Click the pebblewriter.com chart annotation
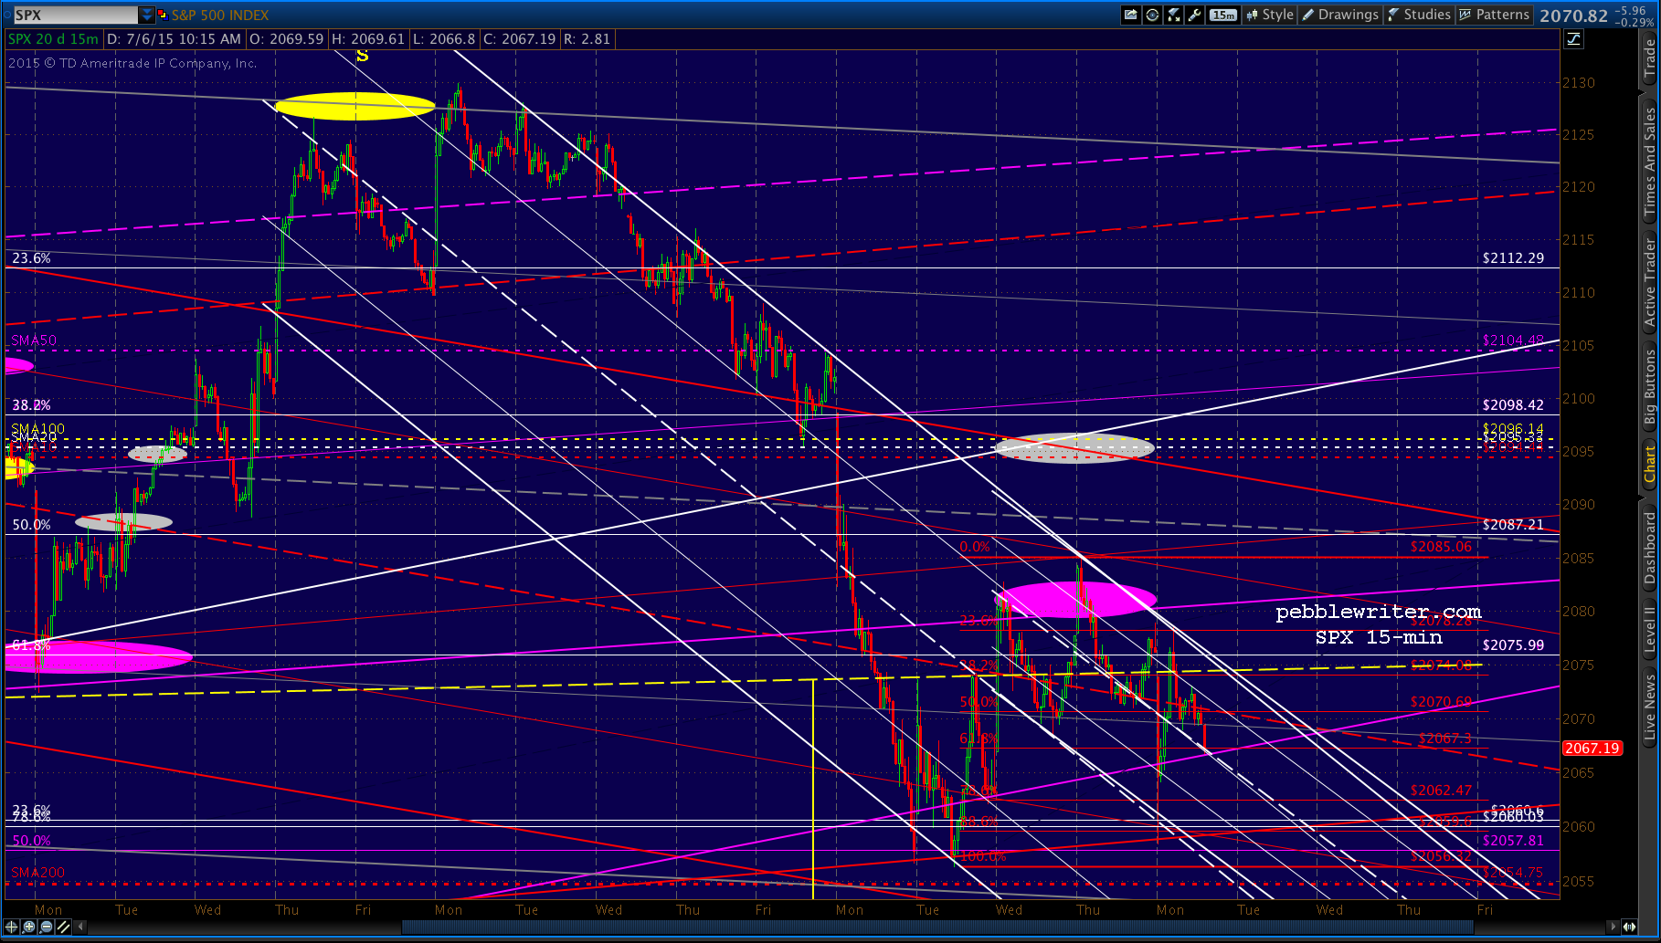1661x943 pixels. (x=1378, y=612)
